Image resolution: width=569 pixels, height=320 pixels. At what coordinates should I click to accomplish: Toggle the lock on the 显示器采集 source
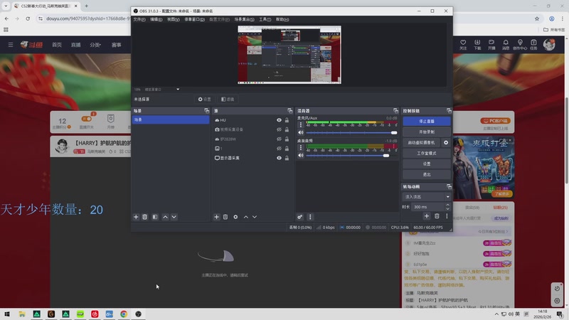click(287, 158)
